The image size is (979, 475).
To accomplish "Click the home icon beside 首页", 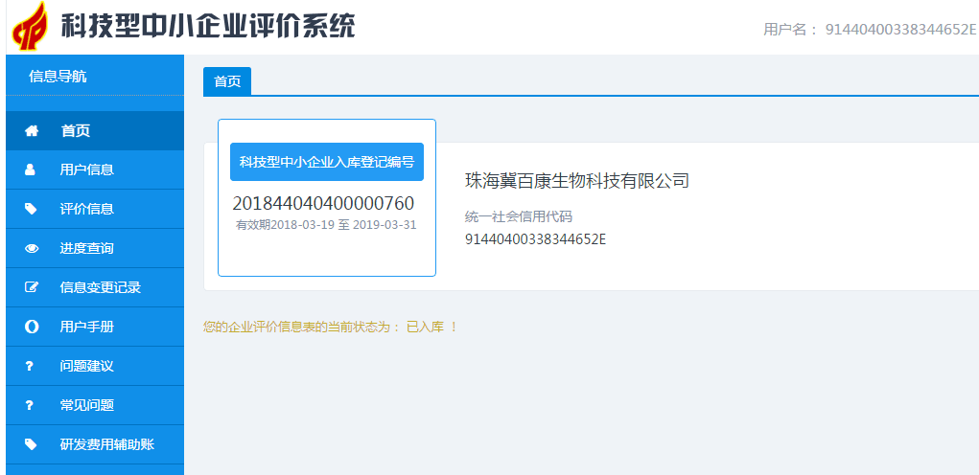I will click(32, 131).
